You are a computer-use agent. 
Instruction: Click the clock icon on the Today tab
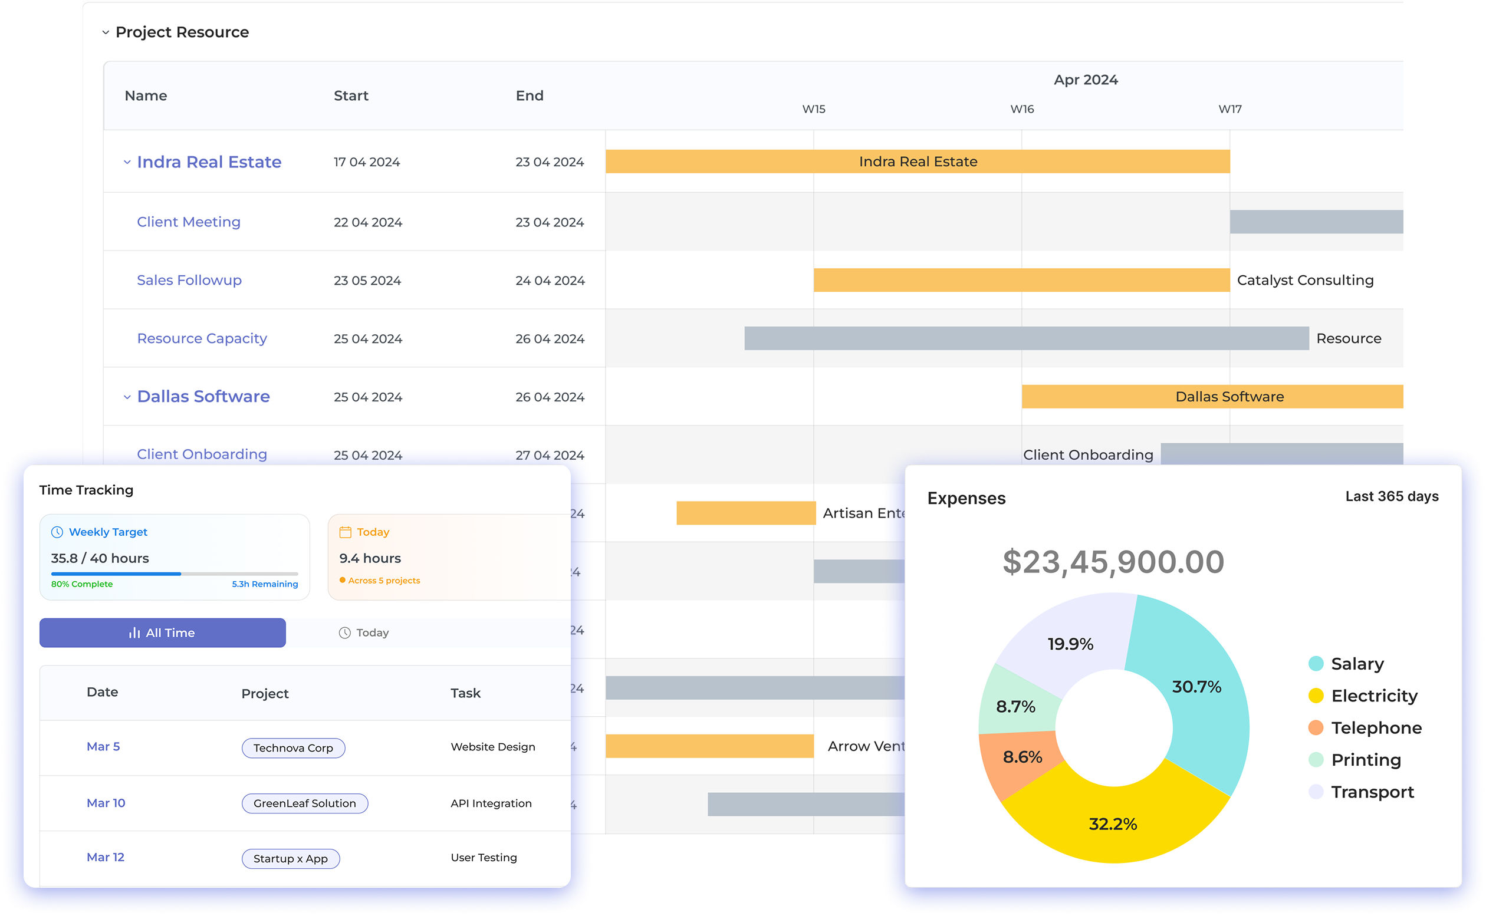[x=344, y=632]
